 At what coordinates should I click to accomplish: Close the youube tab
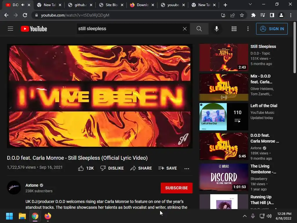(184, 5)
